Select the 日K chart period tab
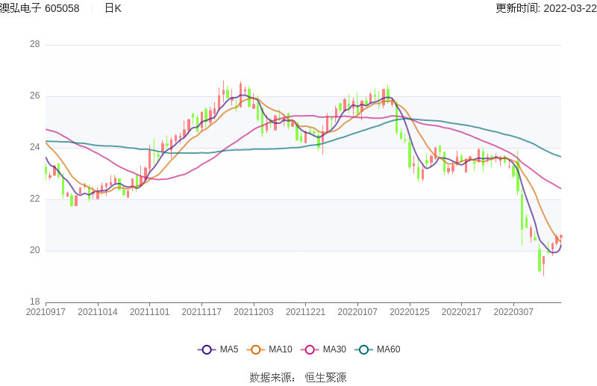This screenshot has width=597, height=386. click(x=113, y=8)
